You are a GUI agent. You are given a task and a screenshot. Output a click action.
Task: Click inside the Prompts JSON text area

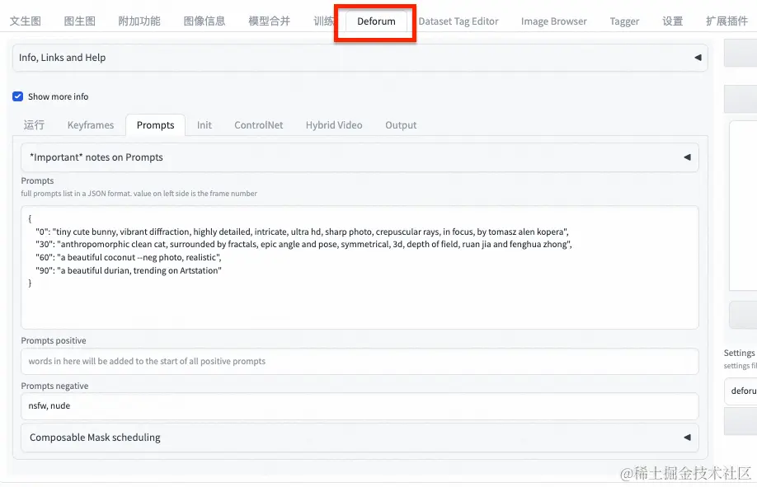coord(360,267)
